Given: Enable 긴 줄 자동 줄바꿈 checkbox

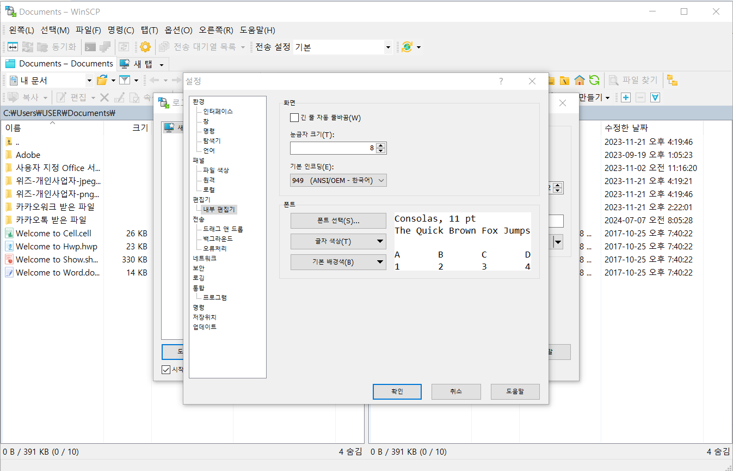Looking at the screenshot, I should coord(294,118).
